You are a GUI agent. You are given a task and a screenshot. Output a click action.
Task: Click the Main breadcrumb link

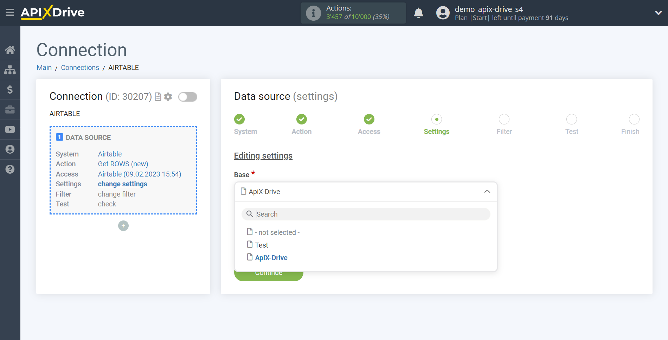coord(44,68)
